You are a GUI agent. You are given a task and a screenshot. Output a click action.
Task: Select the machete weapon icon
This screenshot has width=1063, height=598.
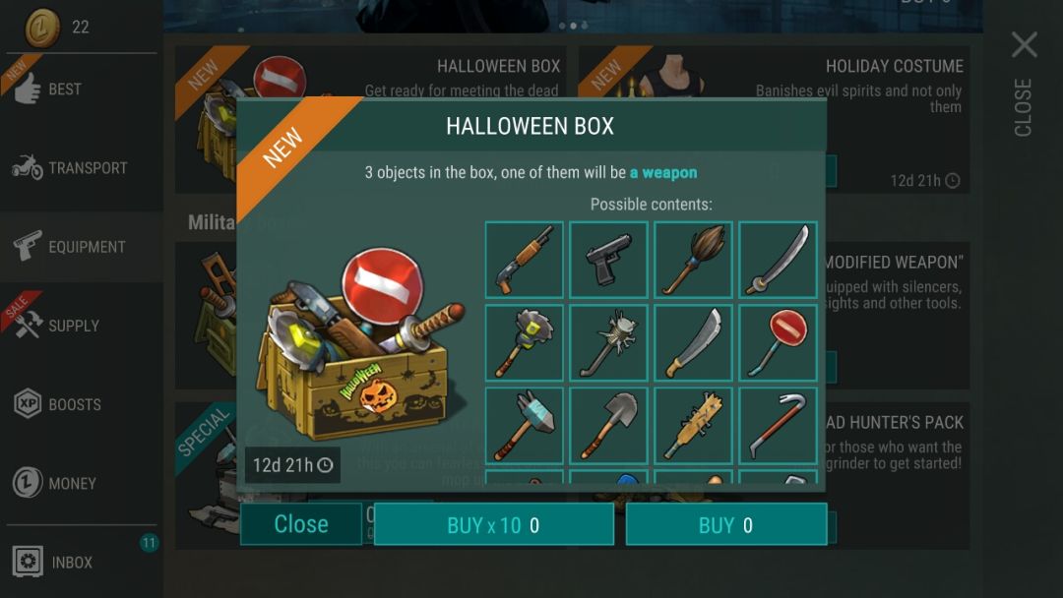point(694,342)
